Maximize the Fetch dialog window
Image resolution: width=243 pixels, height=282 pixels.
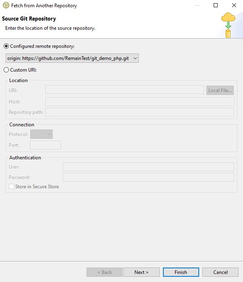(x=216, y=6)
